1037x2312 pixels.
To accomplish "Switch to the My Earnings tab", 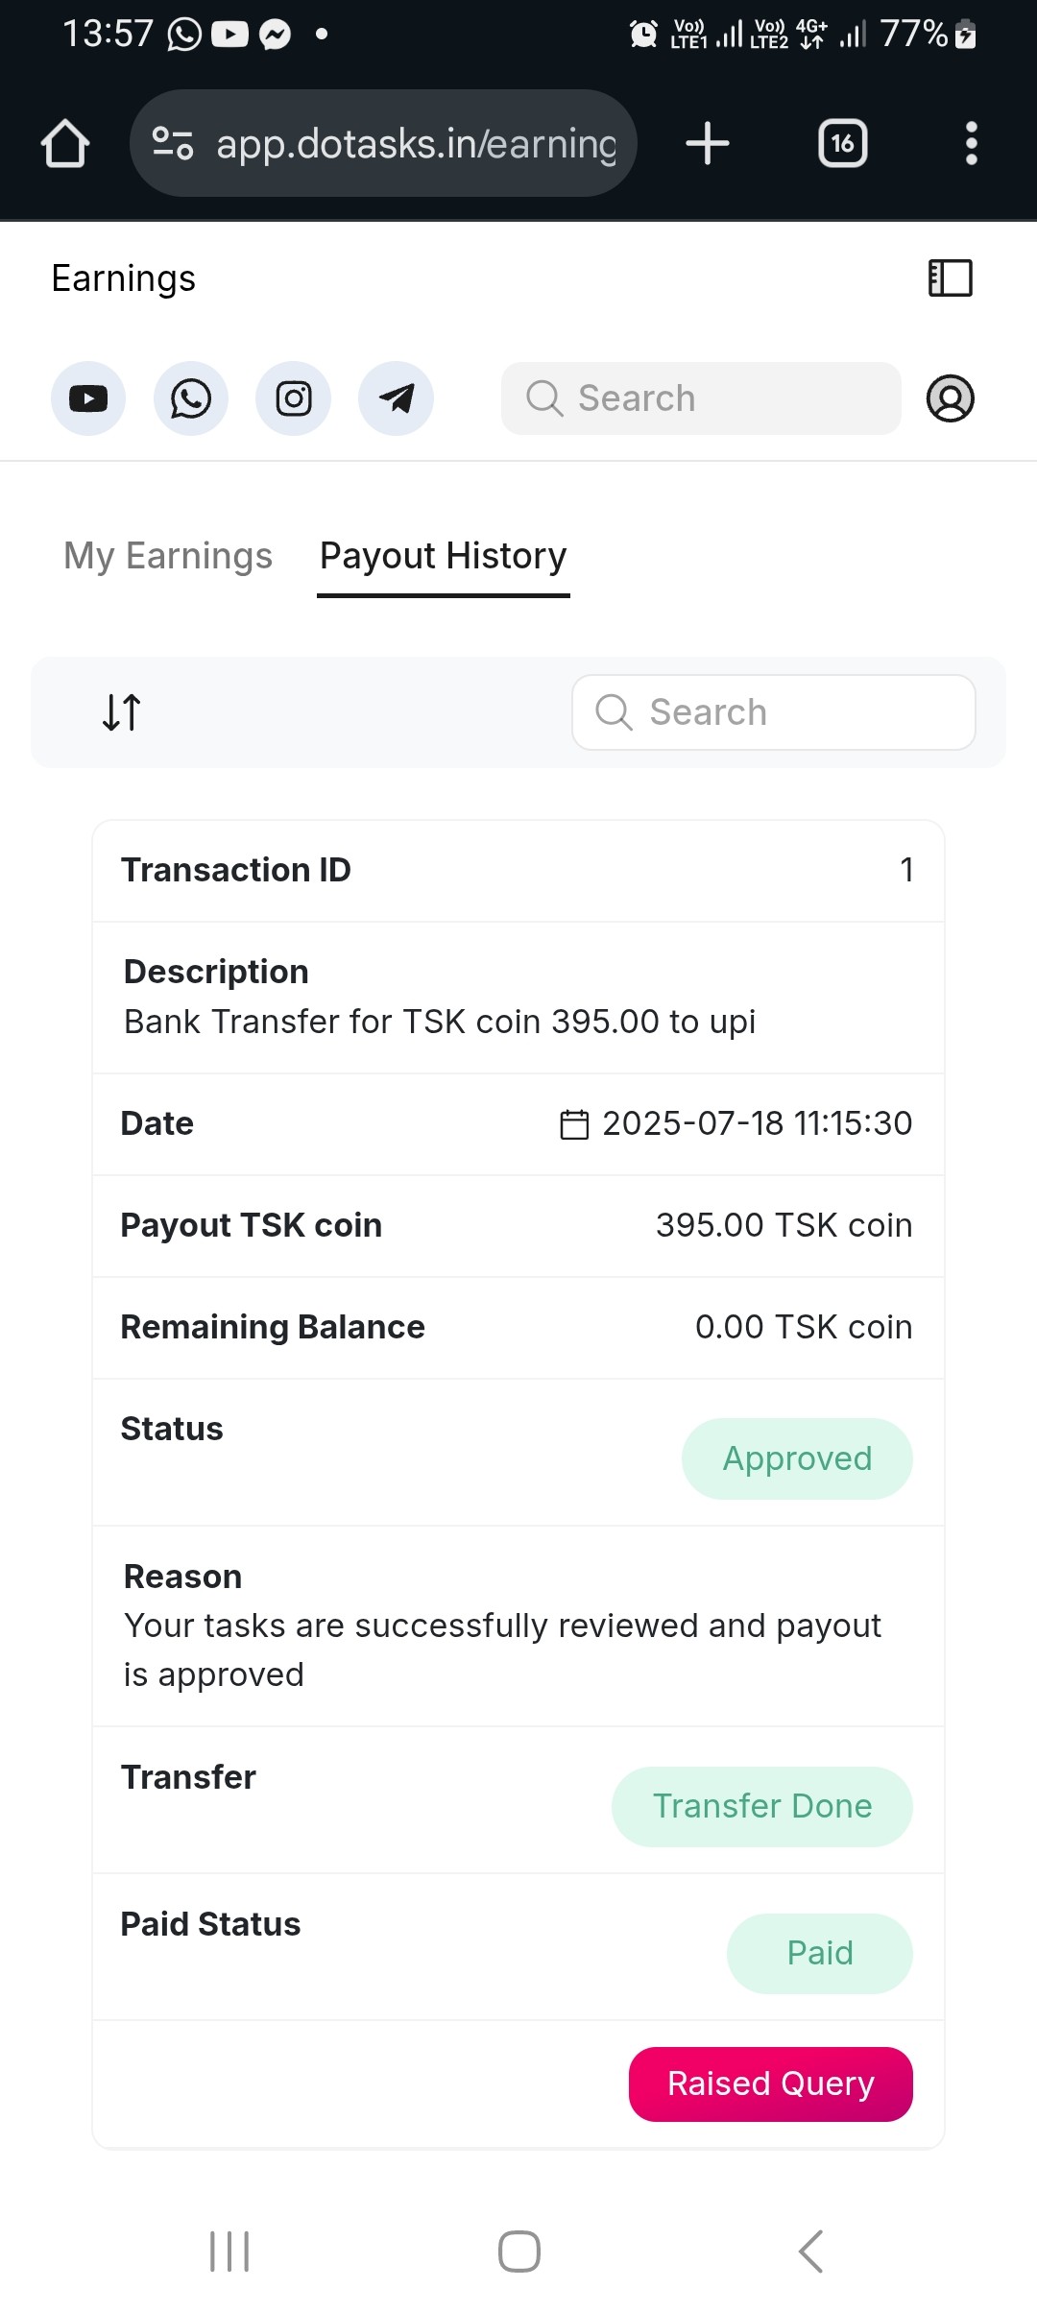I will click(x=168, y=556).
